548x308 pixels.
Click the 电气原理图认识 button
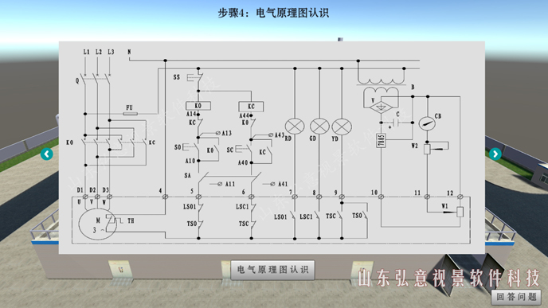coord(272,270)
